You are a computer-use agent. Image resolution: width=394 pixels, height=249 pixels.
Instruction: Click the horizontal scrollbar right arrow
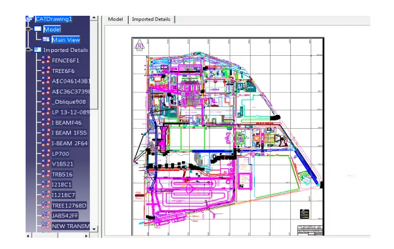click(x=86, y=236)
